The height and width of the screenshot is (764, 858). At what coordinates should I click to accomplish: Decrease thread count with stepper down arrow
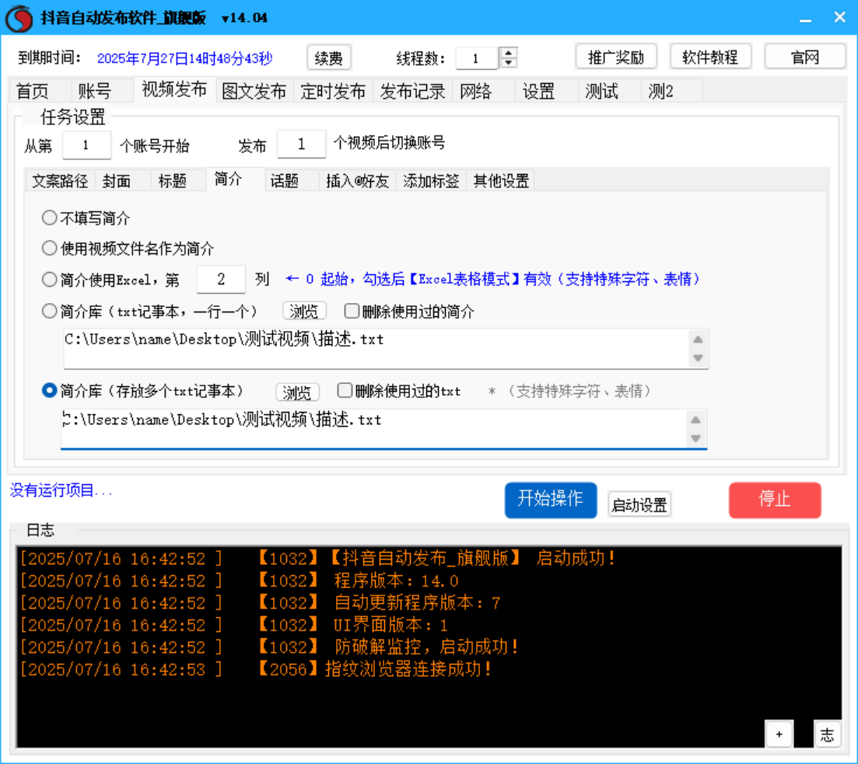[x=508, y=63]
